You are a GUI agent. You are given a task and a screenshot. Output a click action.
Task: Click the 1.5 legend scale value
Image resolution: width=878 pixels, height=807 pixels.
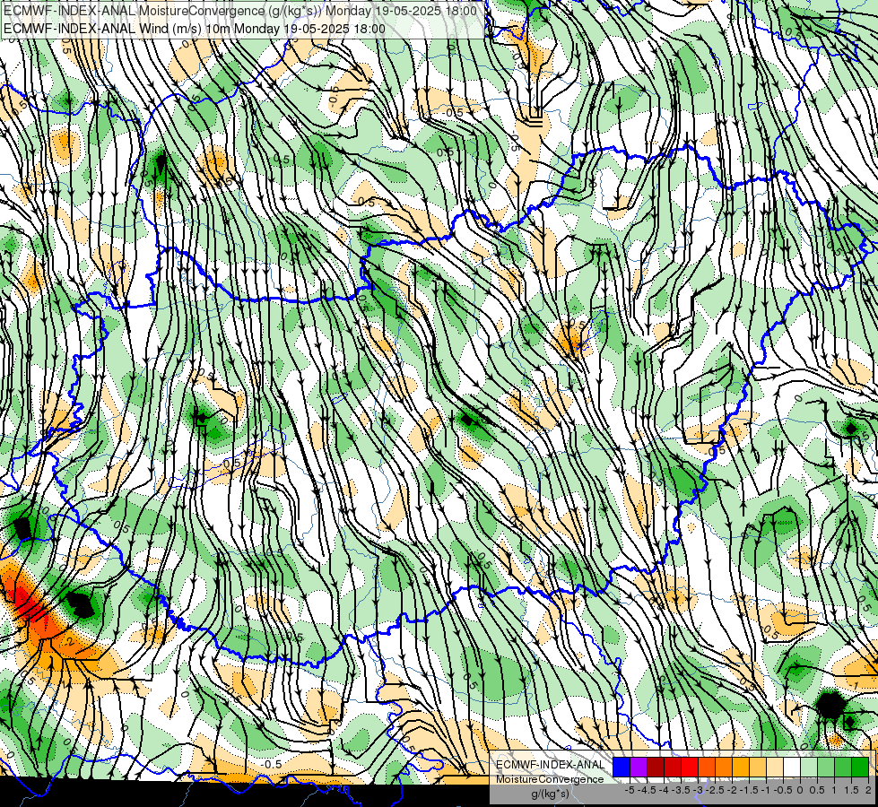click(x=851, y=790)
